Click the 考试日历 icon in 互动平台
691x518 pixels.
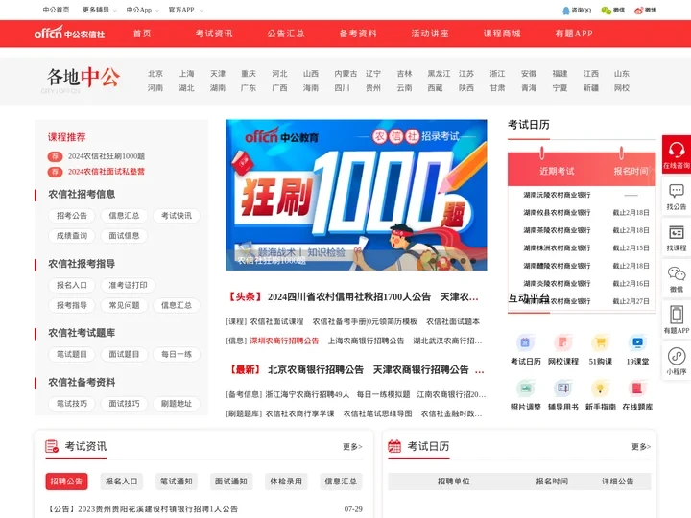tap(525, 342)
